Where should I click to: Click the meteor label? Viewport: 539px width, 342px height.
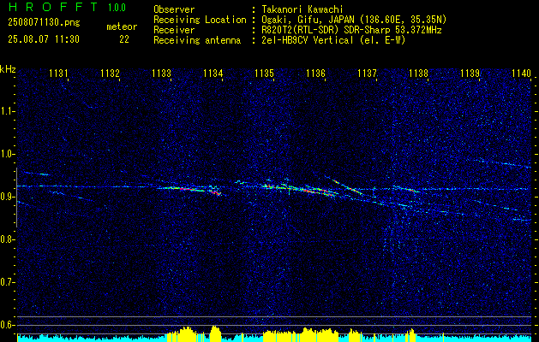(x=122, y=27)
